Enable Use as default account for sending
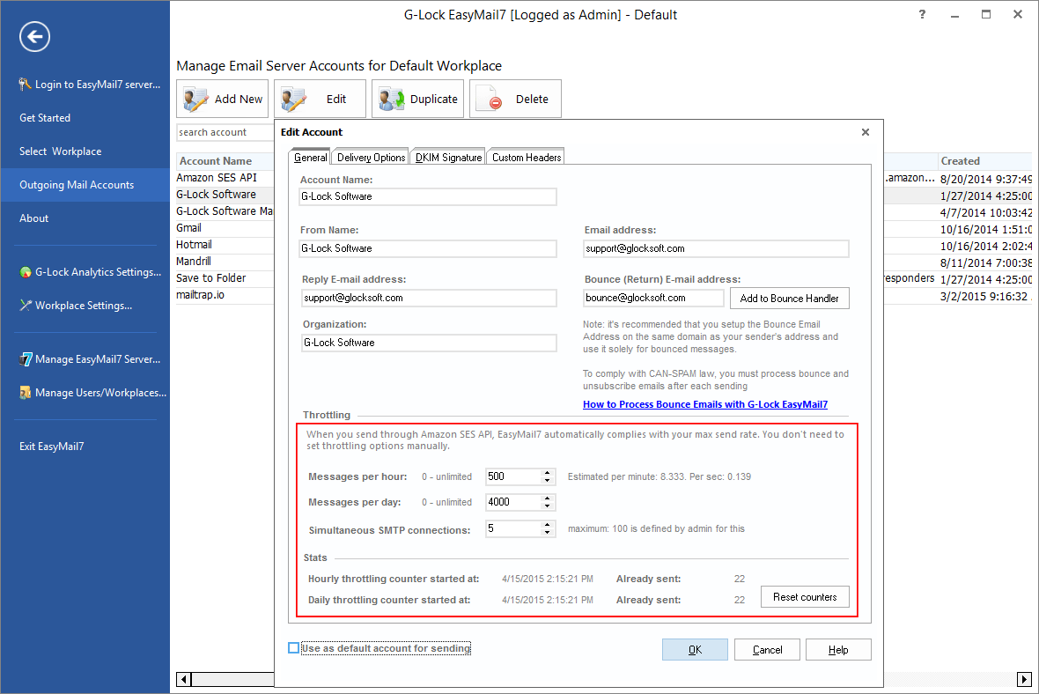 292,647
